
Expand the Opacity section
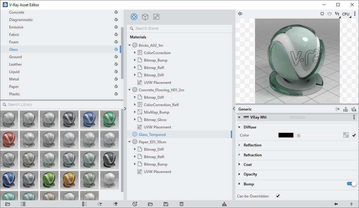pyautogui.click(x=239, y=174)
